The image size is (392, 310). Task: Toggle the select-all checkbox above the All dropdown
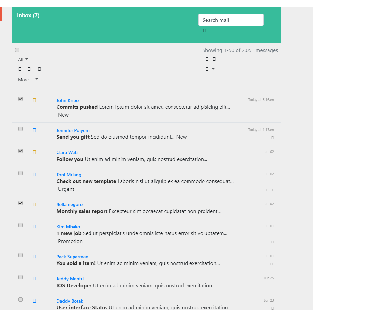click(17, 50)
